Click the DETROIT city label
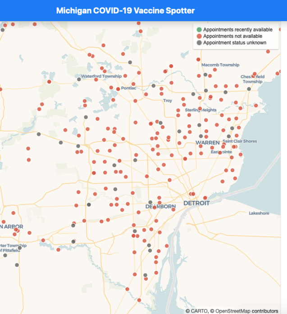287x314 pixels. 196,203
